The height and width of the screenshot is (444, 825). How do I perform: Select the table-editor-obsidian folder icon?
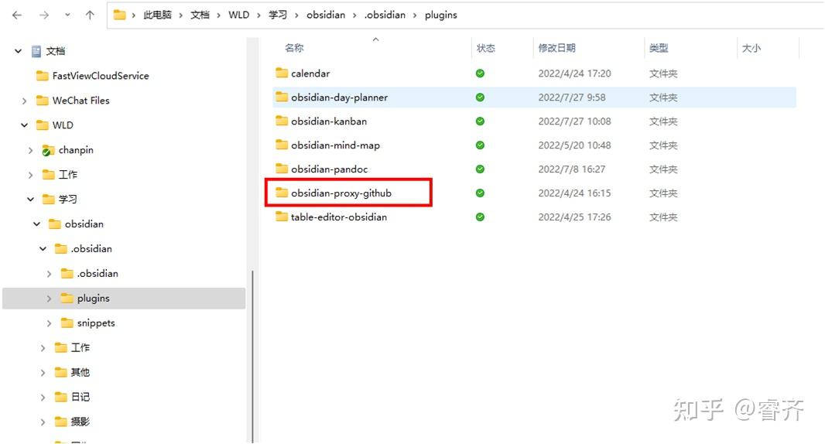[x=282, y=217]
